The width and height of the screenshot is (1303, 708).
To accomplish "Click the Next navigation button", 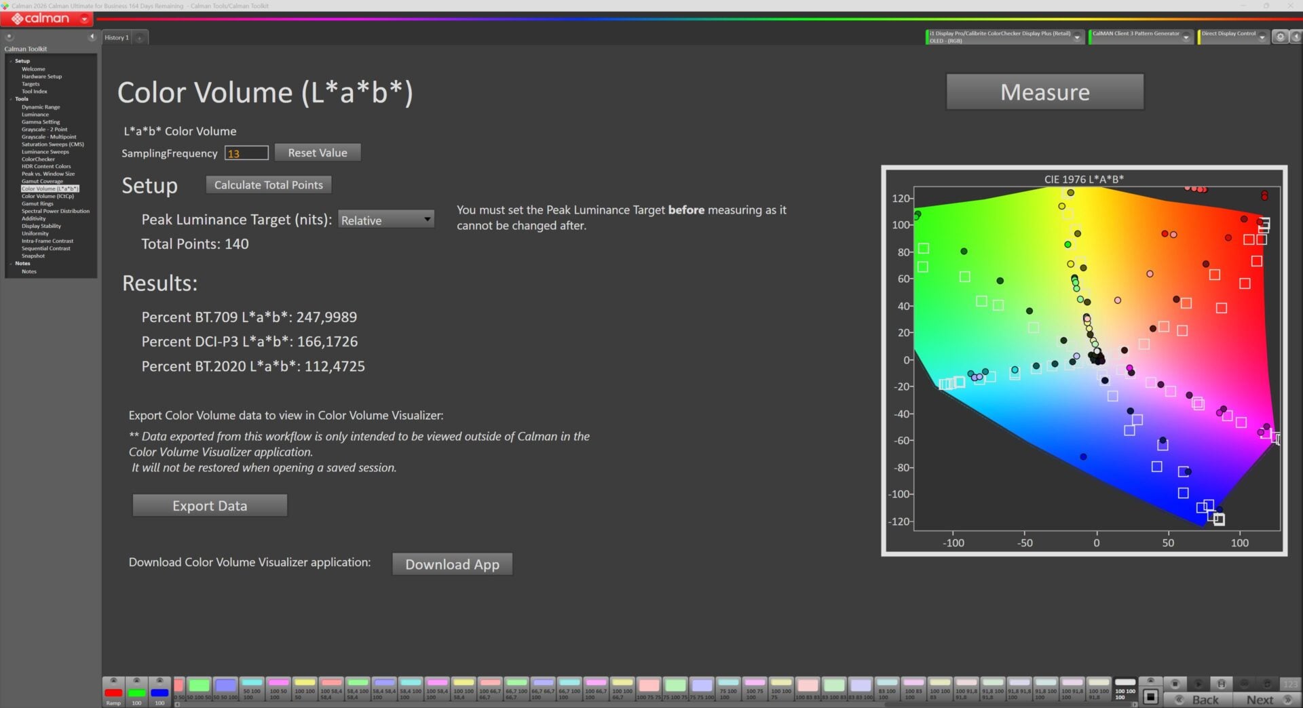I will point(1268,699).
